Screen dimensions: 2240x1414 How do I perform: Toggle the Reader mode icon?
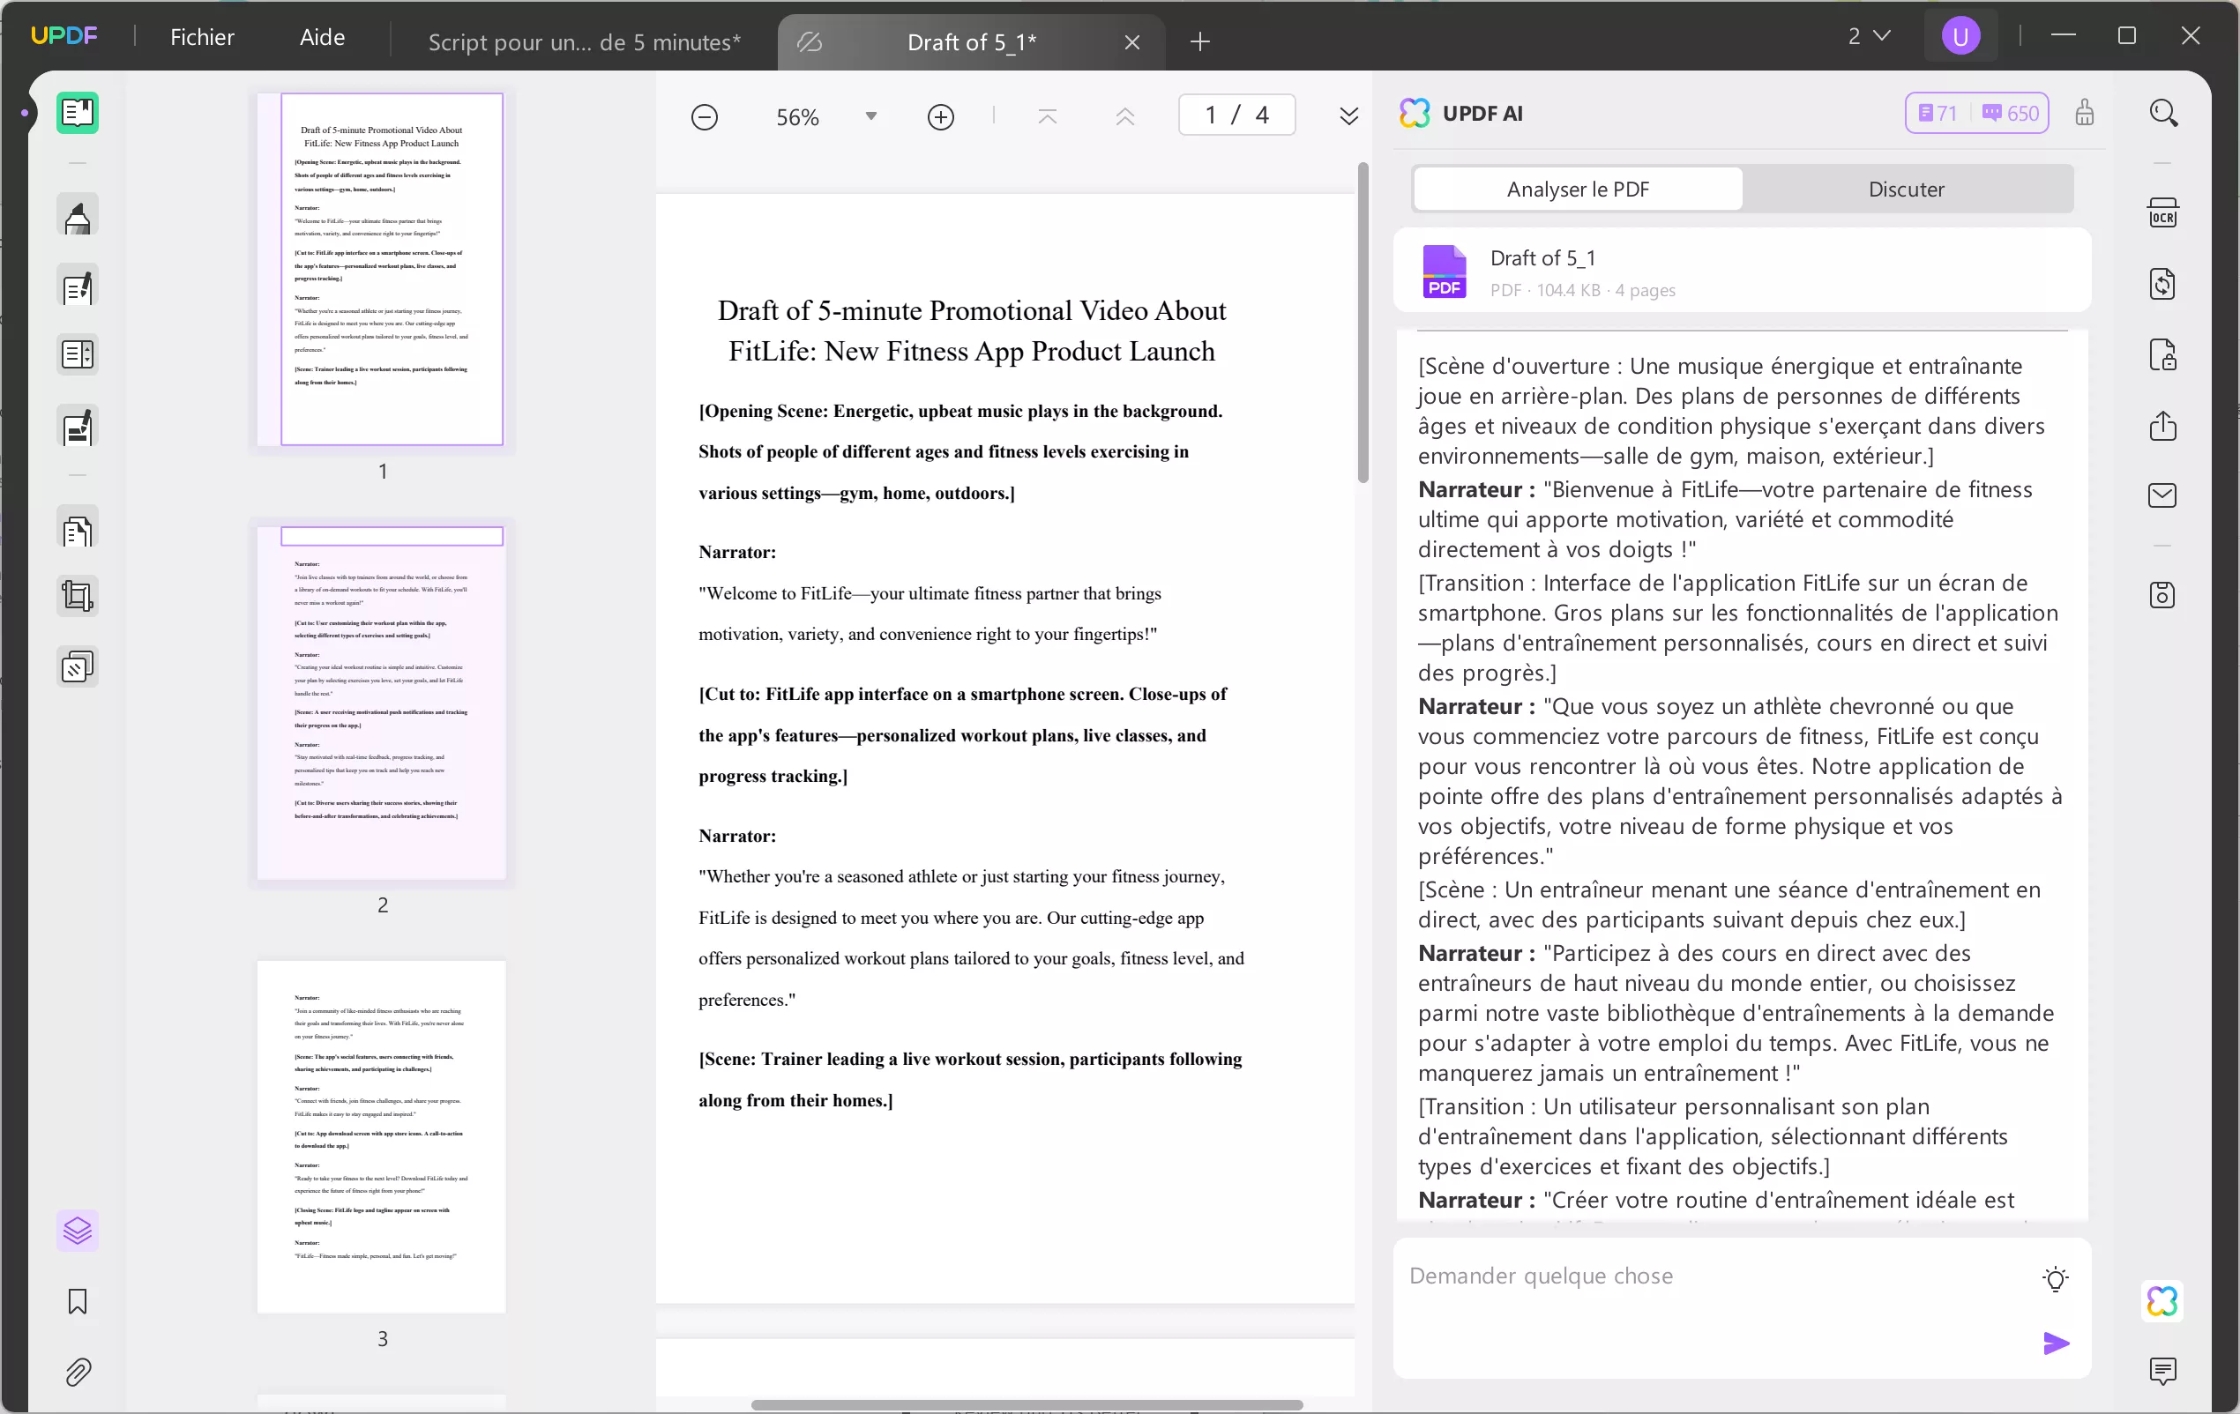(x=78, y=114)
